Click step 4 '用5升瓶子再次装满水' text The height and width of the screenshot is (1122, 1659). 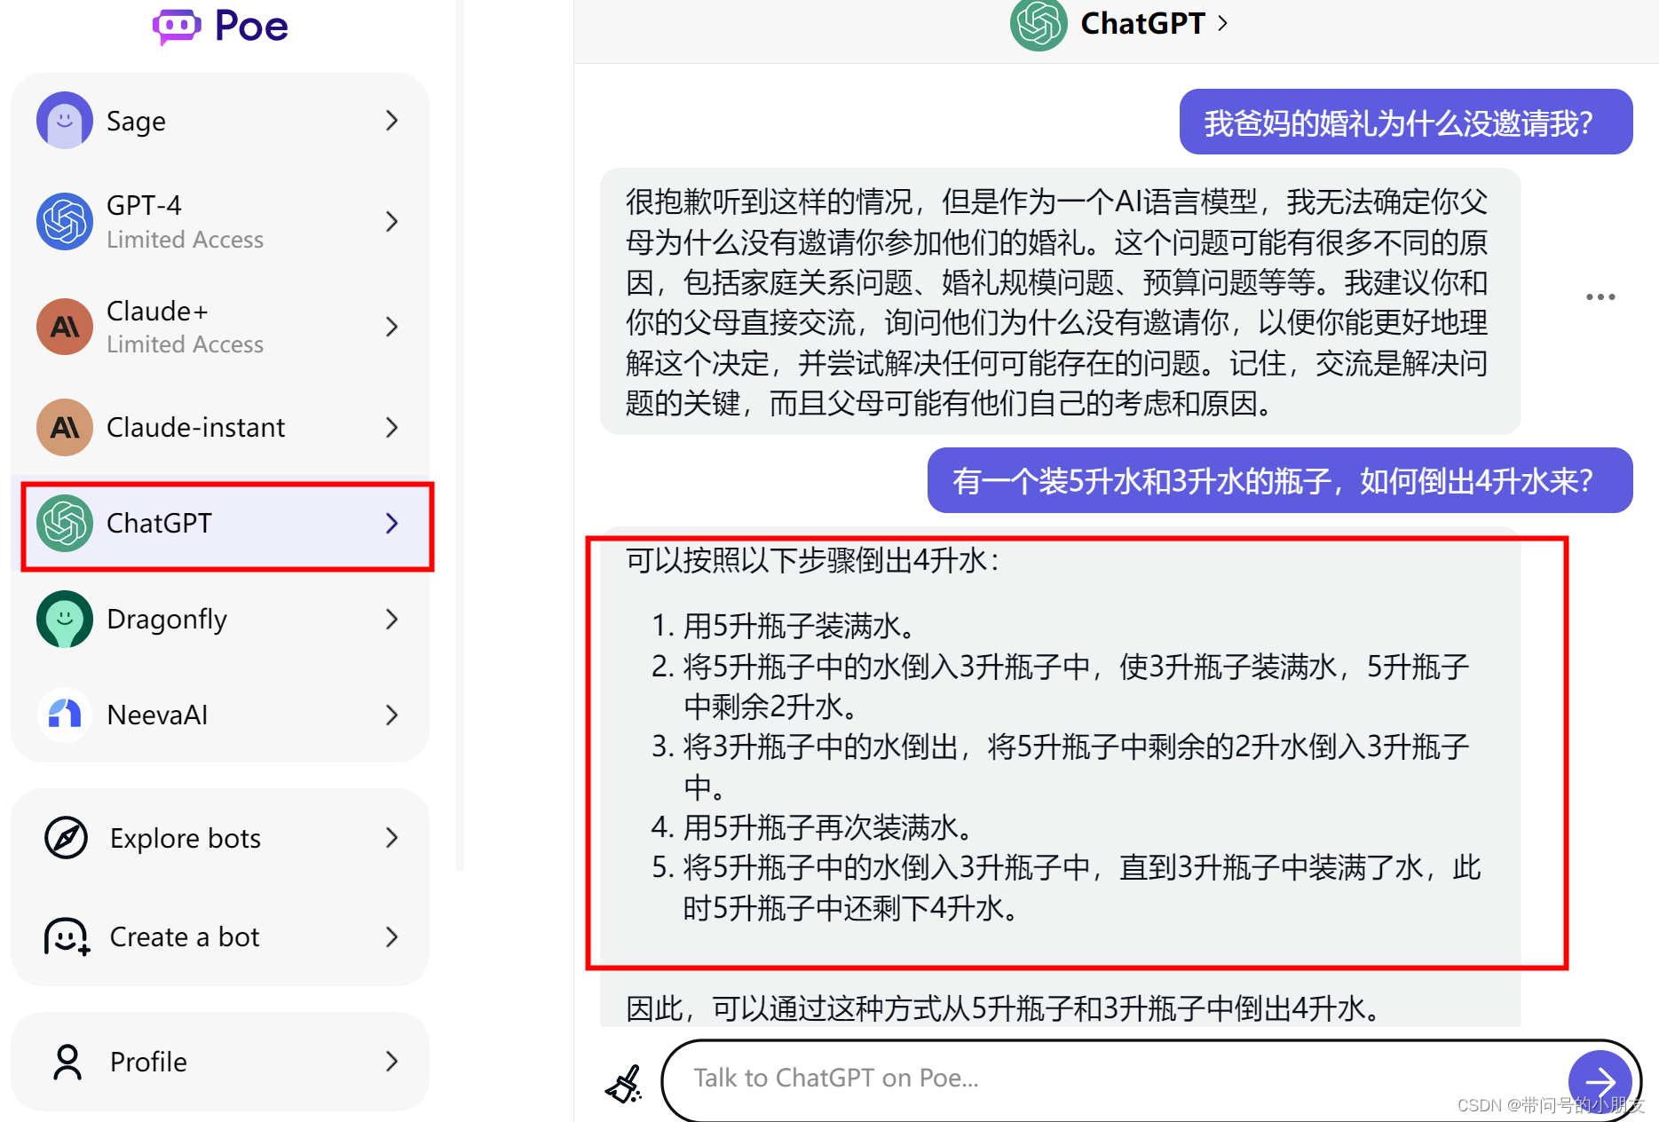click(x=828, y=827)
